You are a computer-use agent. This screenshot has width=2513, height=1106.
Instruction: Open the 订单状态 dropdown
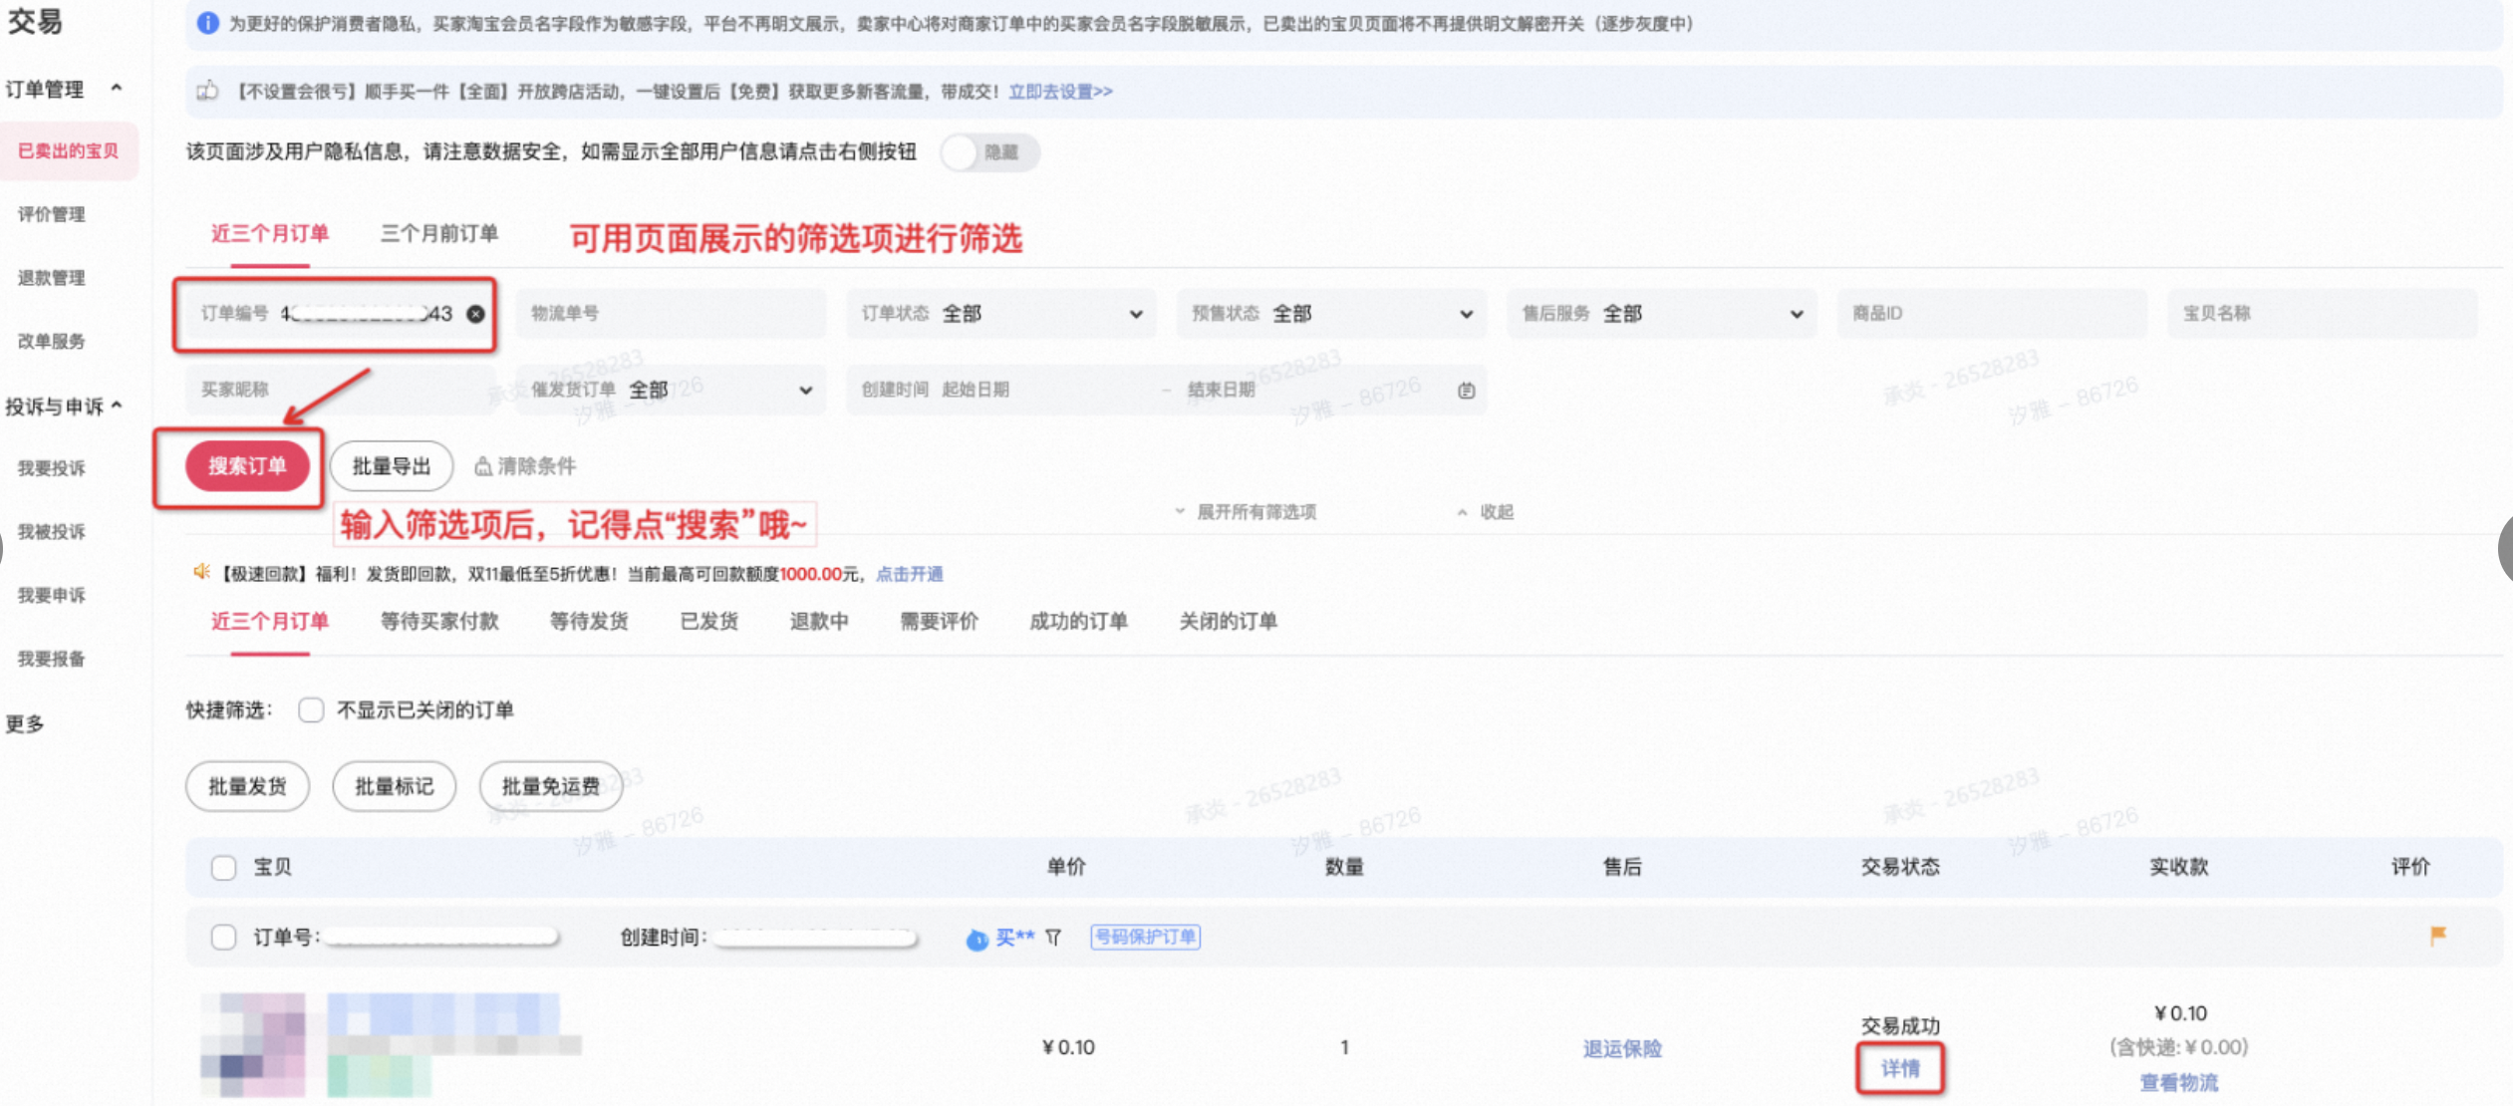(x=1001, y=314)
